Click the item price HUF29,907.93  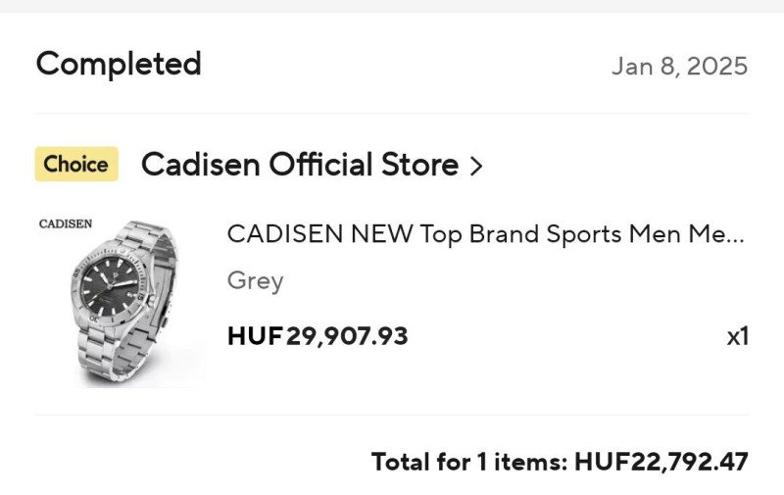[317, 336]
